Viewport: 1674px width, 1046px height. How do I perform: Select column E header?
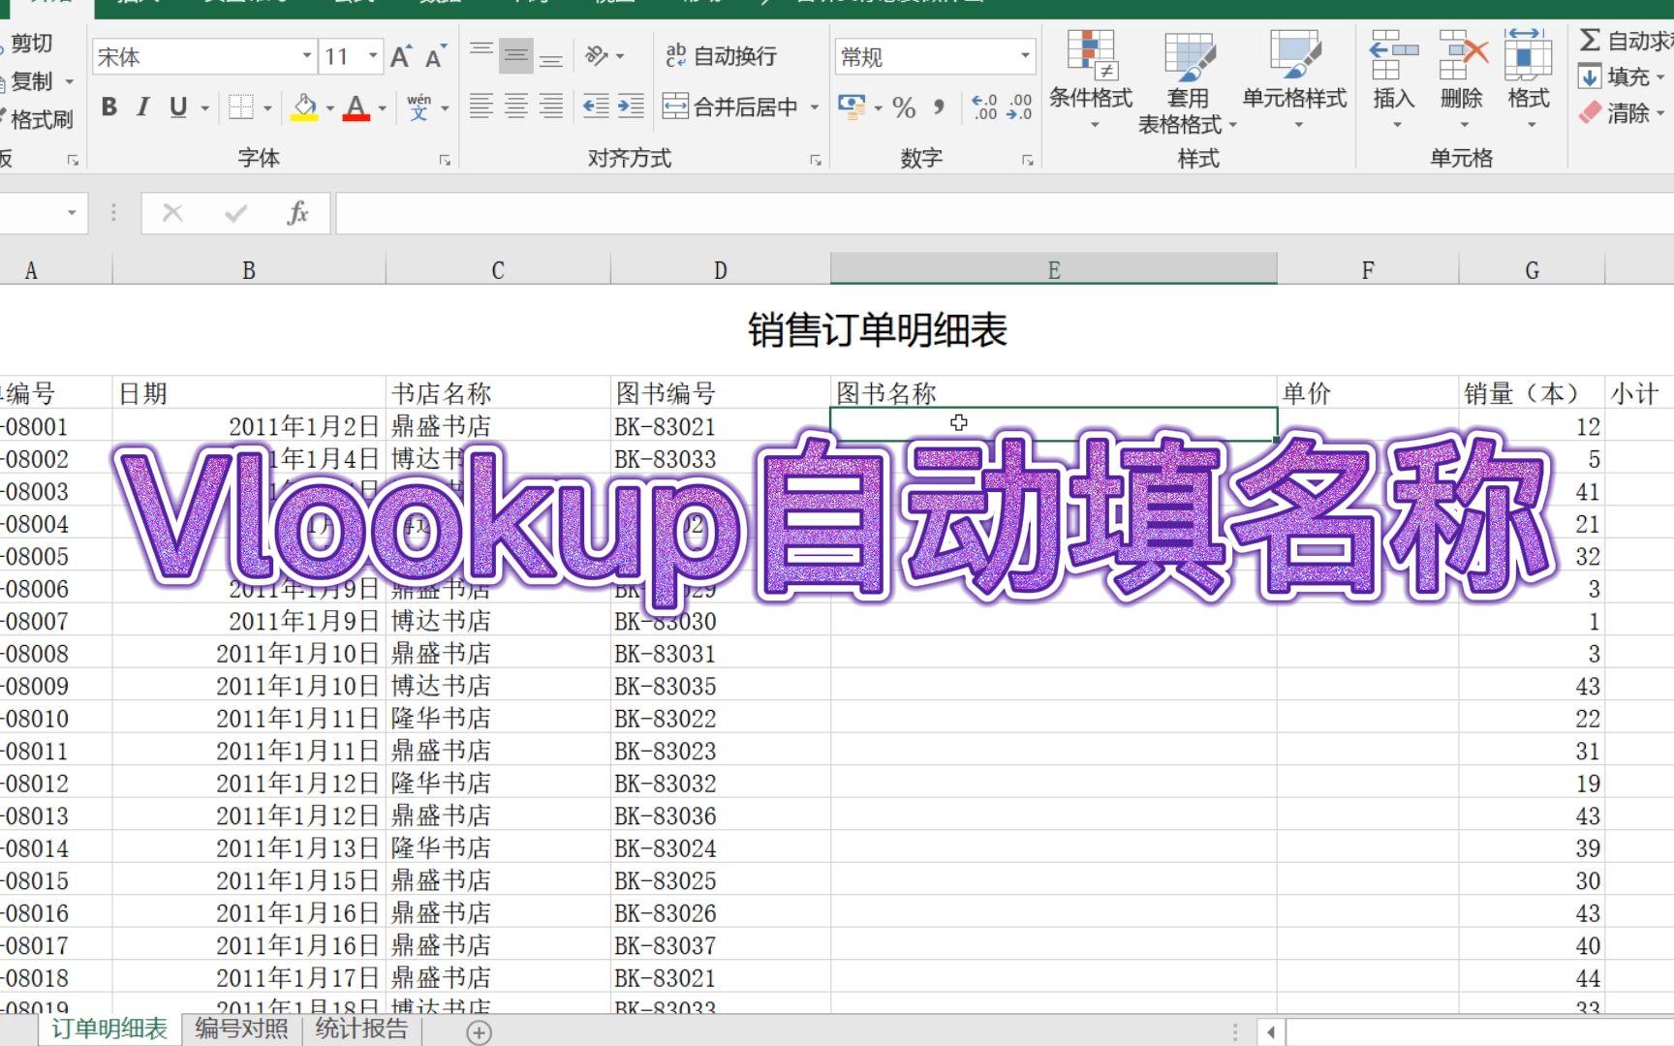click(x=1053, y=270)
